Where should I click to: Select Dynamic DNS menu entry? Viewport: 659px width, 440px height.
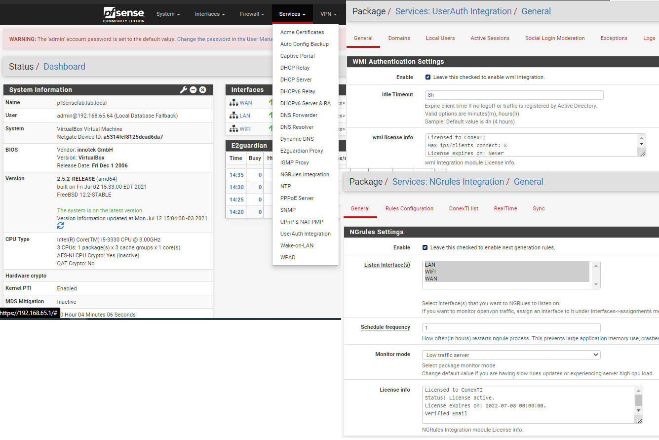297,139
